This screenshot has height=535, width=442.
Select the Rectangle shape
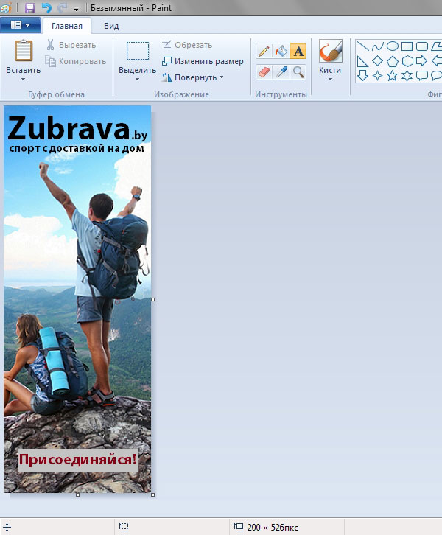pos(407,46)
